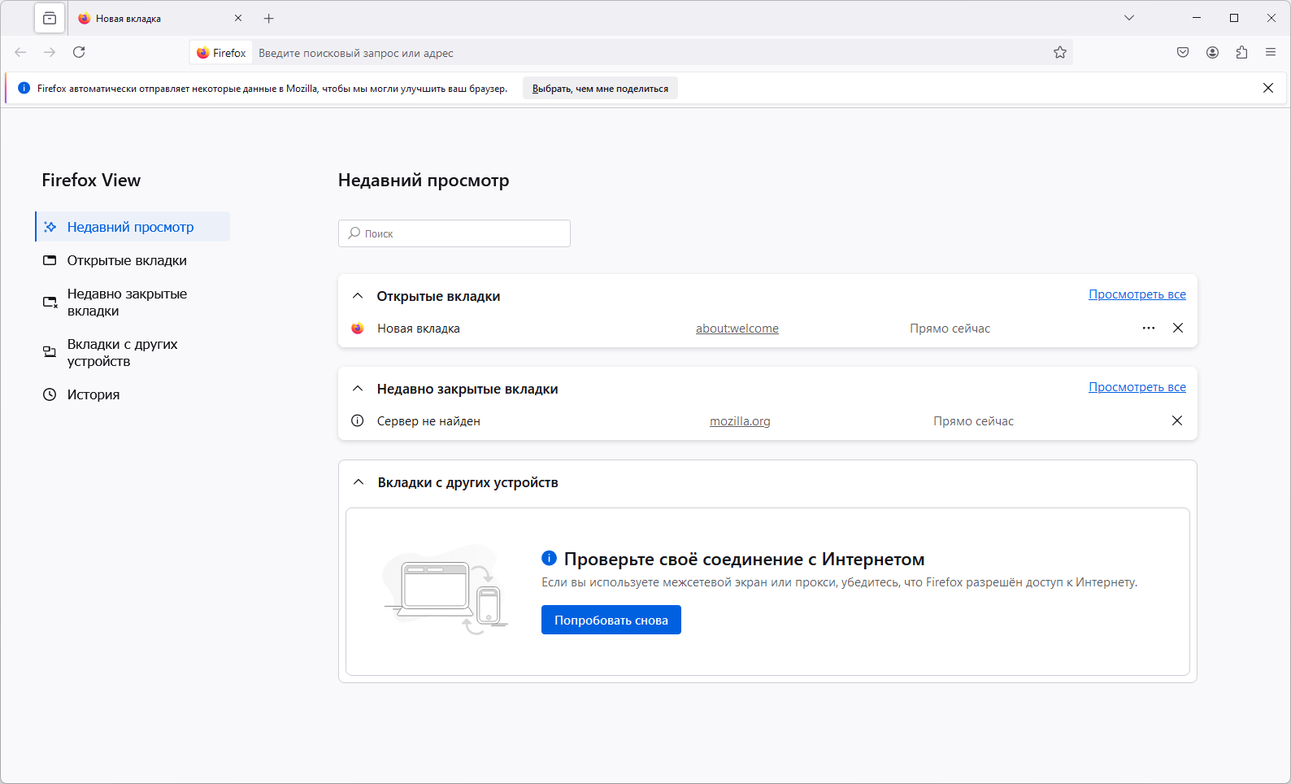Dismiss the data-sharing notification bar
Image resolution: width=1291 pixels, height=784 pixels.
click(x=1268, y=88)
